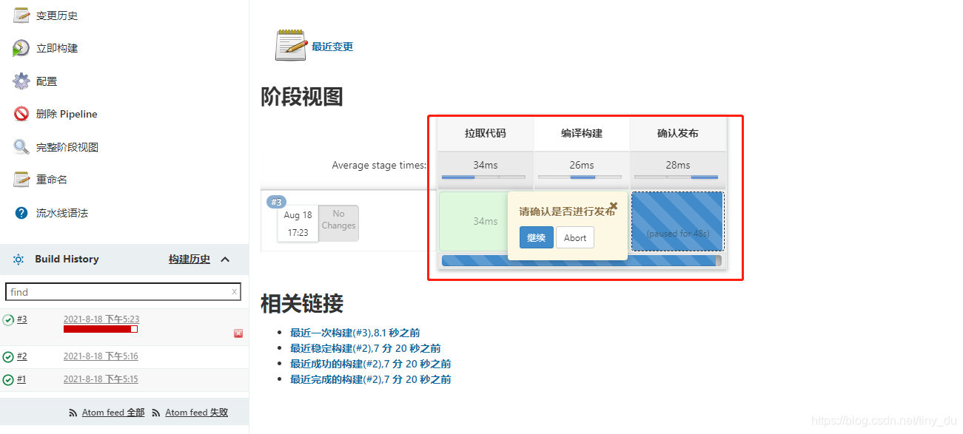Open build #1 link in history
This screenshot has height=434, width=963.
(x=22, y=379)
